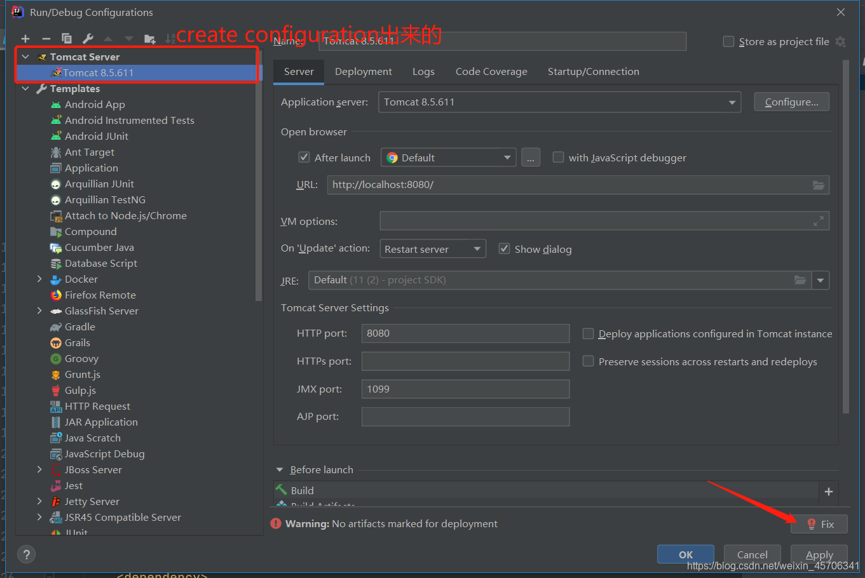Enable with JavaScript debugger checkbox
Viewport: 865px width, 578px height.
[x=558, y=157]
